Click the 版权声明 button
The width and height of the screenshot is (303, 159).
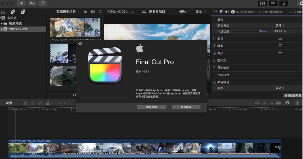[x=152, y=107]
